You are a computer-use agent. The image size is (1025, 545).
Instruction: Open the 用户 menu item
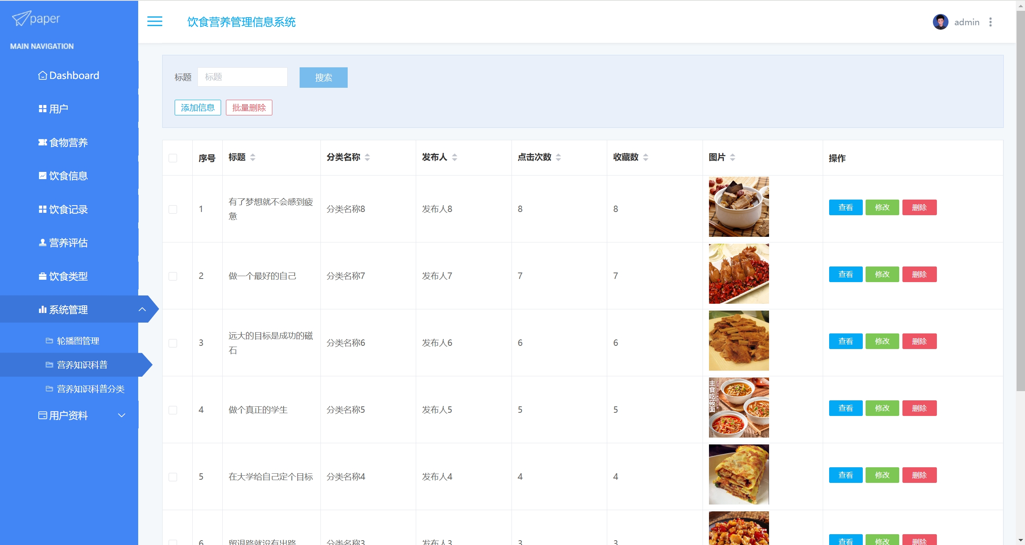(69, 109)
